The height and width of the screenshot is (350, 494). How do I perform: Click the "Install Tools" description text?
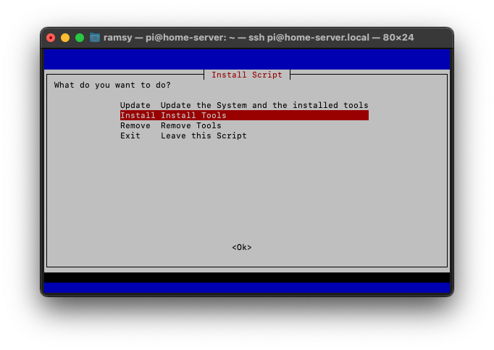tap(193, 115)
